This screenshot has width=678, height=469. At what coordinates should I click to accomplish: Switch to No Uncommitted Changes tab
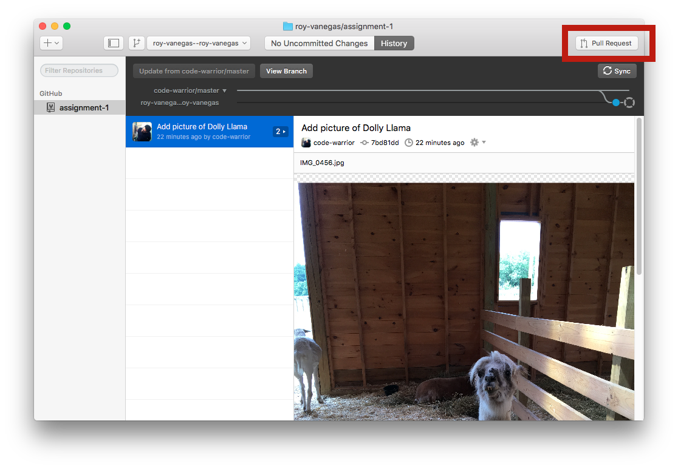(319, 43)
